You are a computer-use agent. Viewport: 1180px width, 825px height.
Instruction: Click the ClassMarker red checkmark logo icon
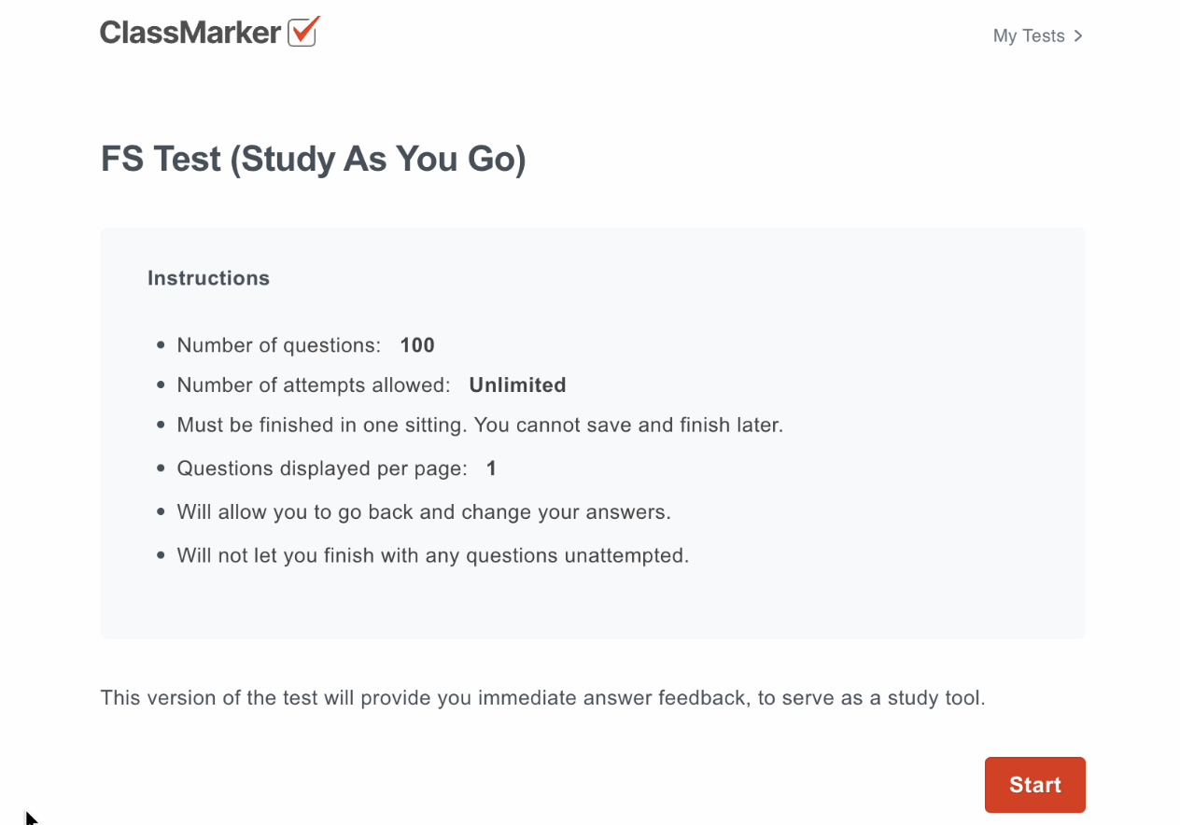point(303,32)
